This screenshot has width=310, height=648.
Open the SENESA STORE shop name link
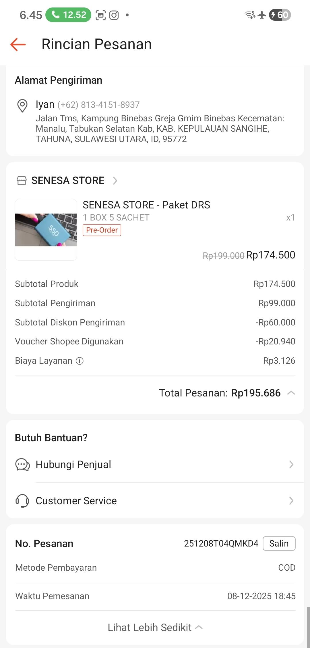pyautogui.click(x=68, y=181)
